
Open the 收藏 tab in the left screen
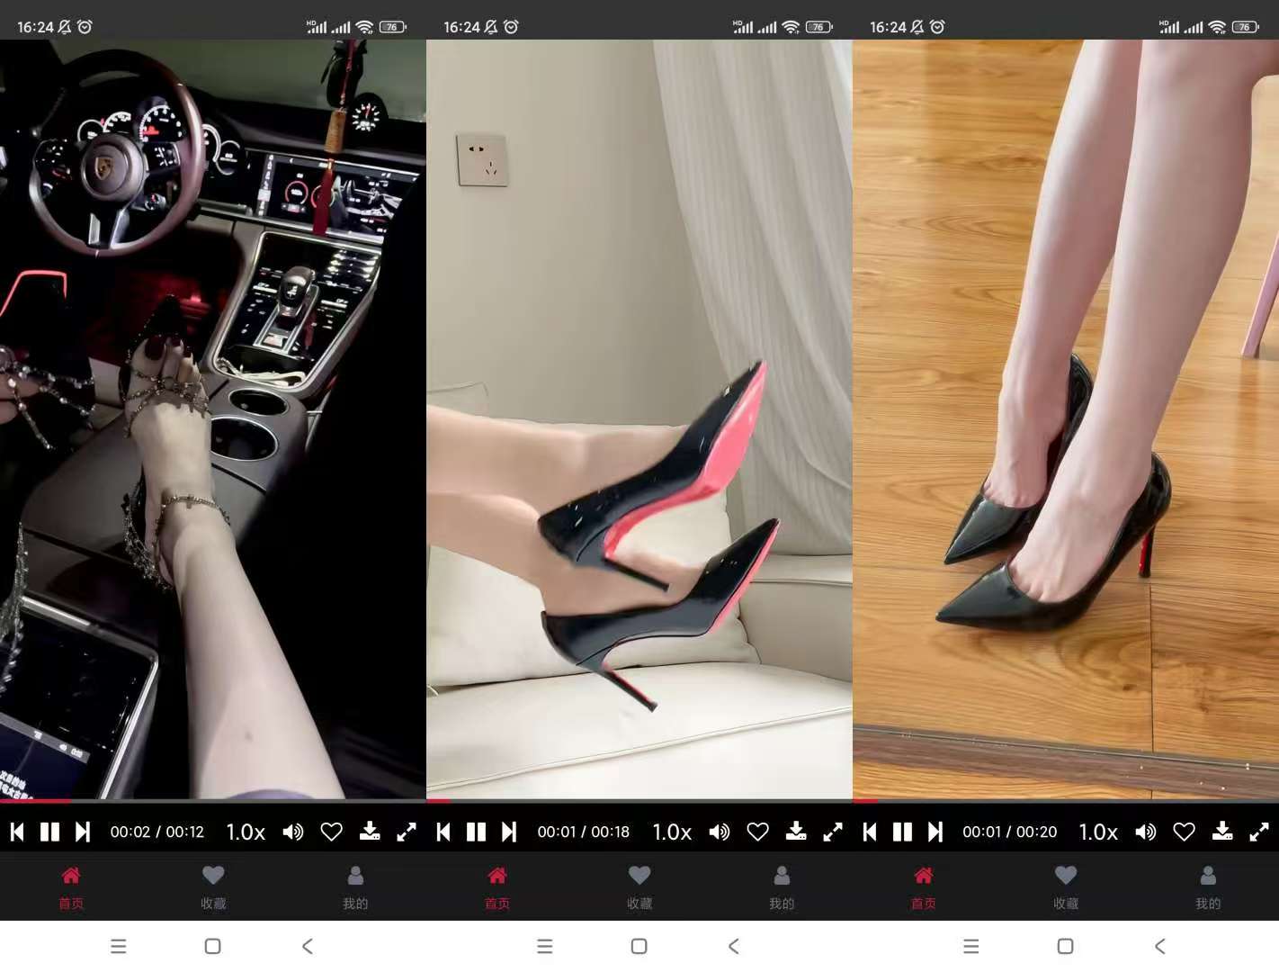pos(213,886)
